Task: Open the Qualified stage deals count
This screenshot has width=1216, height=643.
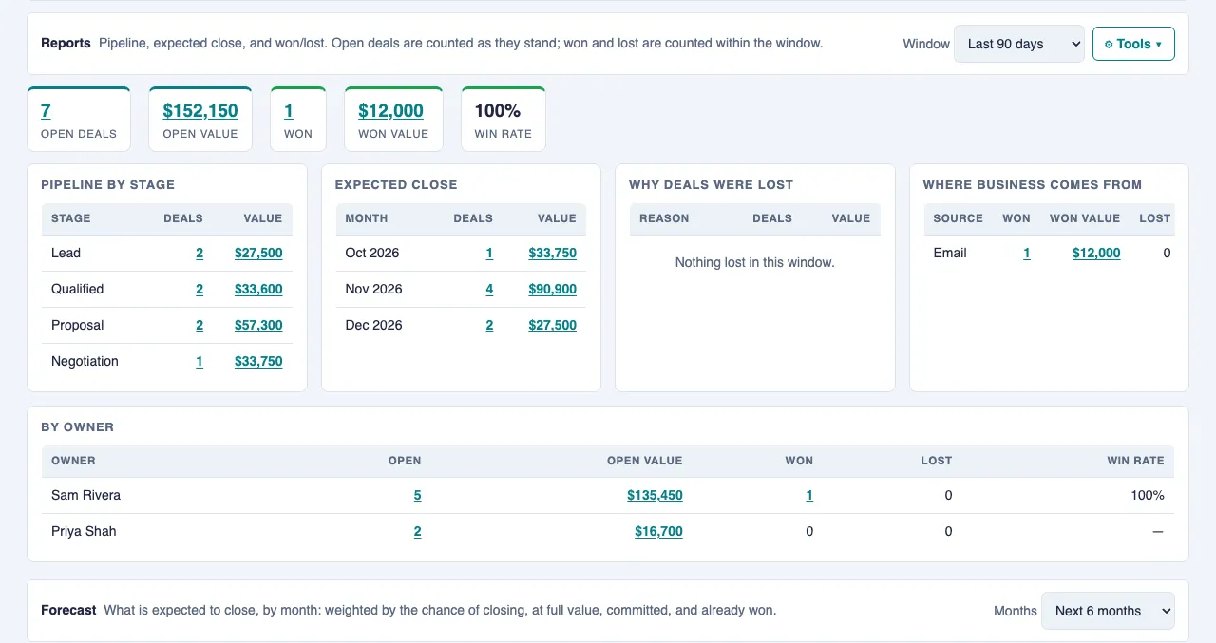Action: tap(199, 289)
